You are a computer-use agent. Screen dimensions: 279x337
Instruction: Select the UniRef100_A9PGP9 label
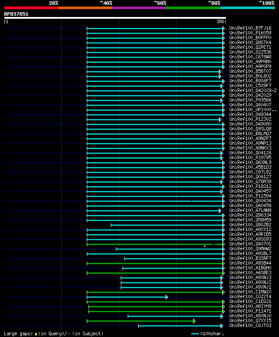click(x=250, y=66)
